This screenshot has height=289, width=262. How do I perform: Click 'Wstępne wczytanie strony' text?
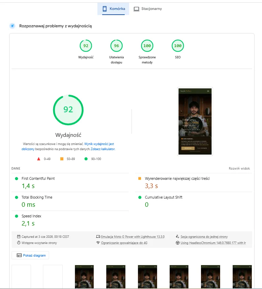click(x=39, y=243)
